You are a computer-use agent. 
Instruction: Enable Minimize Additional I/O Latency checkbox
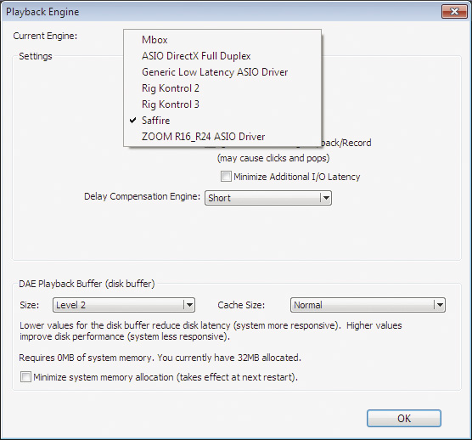coord(226,176)
